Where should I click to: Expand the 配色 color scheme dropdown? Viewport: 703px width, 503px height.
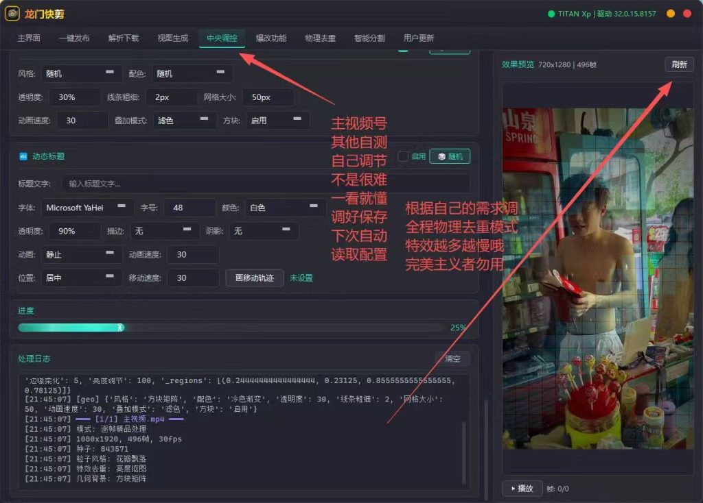pos(192,73)
